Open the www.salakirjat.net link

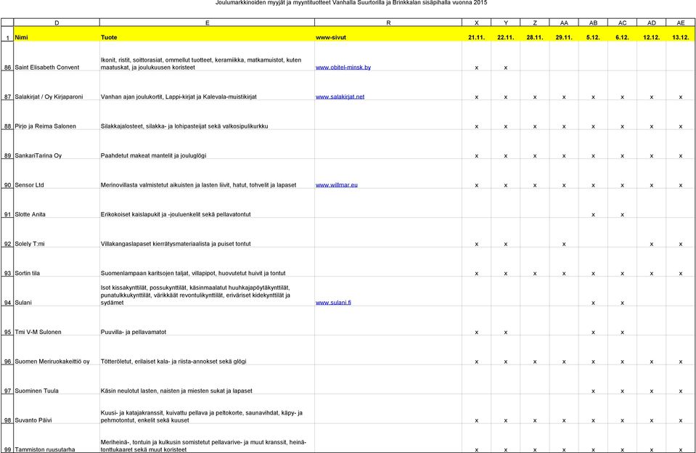point(340,97)
